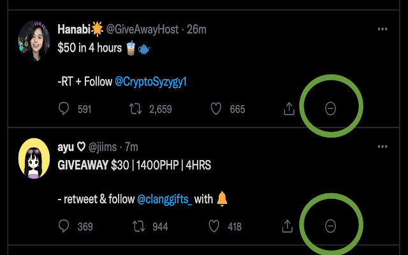Retweet ayu's tweet with 944 retweets
The width and height of the screenshot is (408, 255).
click(136, 226)
